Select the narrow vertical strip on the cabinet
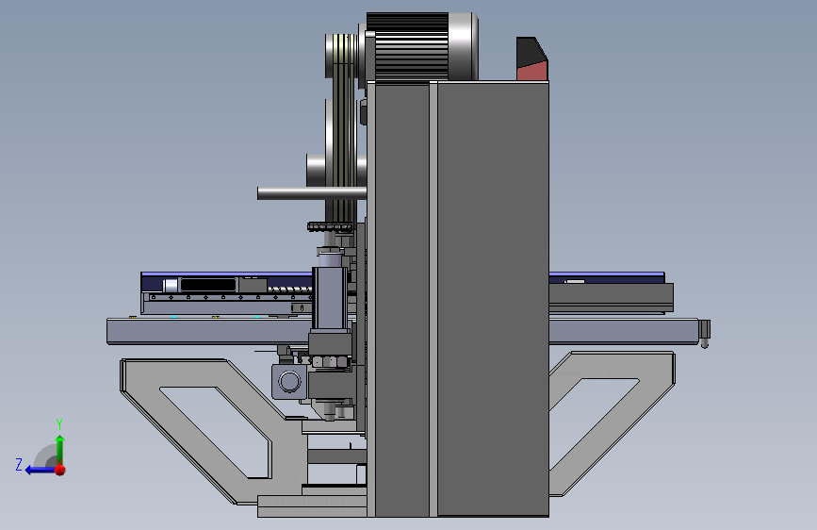The width and height of the screenshot is (817, 530). point(433,298)
